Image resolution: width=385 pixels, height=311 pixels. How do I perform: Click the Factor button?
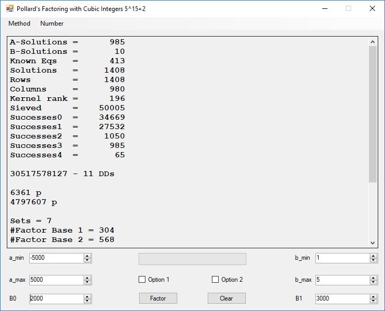click(x=158, y=298)
